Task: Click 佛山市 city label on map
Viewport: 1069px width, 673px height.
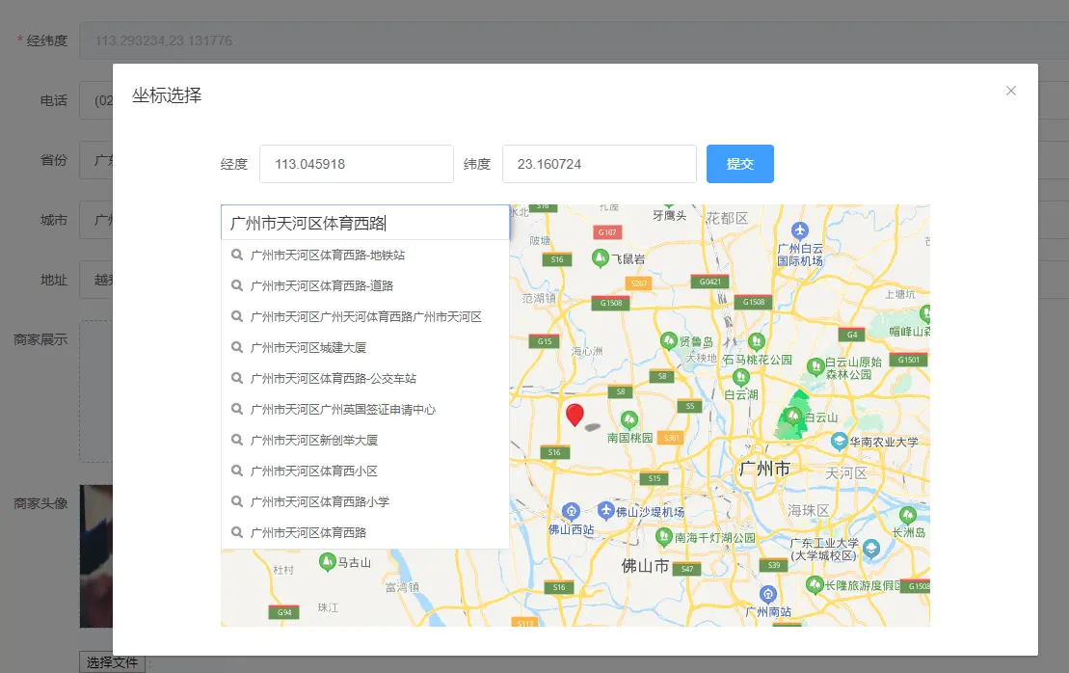Action: (645, 566)
